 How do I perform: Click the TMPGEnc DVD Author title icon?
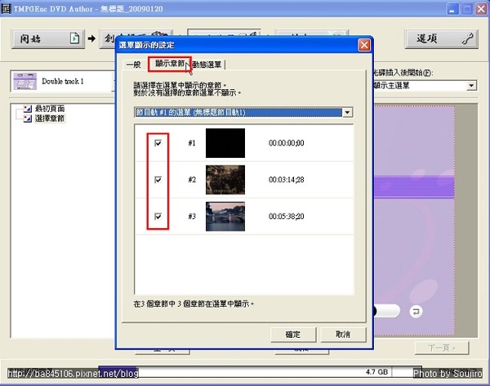[6, 8]
